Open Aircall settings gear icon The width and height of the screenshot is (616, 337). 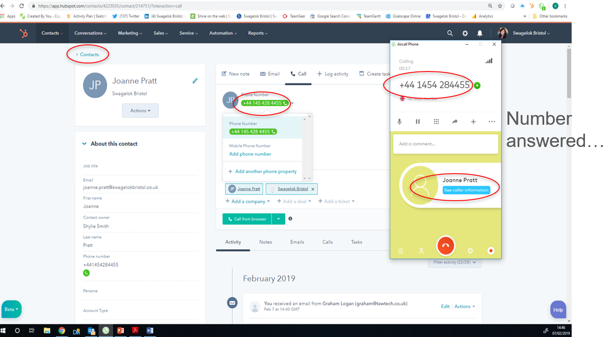pos(470,251)
